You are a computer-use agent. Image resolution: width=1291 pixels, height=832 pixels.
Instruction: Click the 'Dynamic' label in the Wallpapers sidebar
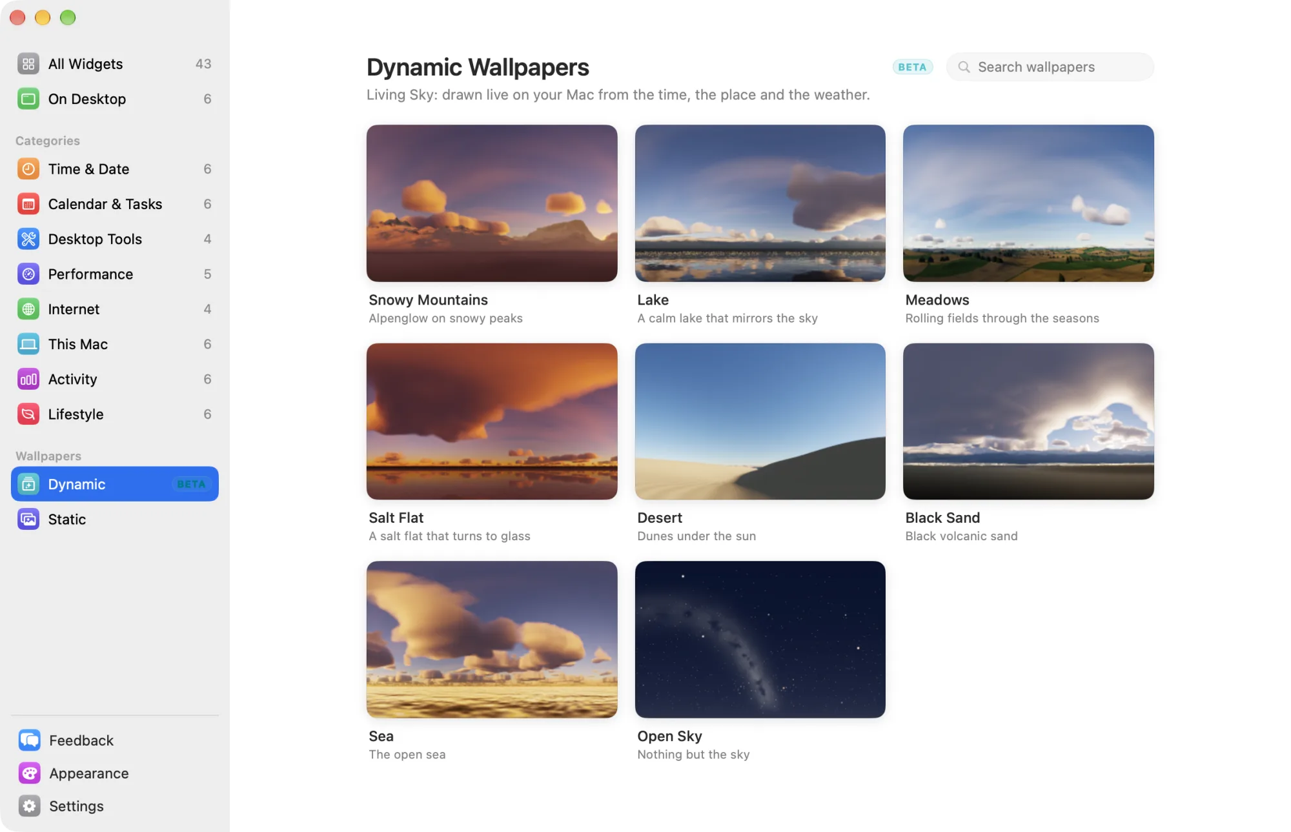77,485
